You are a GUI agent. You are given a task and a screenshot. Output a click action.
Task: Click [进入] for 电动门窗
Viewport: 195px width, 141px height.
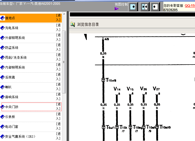[58, 126]
